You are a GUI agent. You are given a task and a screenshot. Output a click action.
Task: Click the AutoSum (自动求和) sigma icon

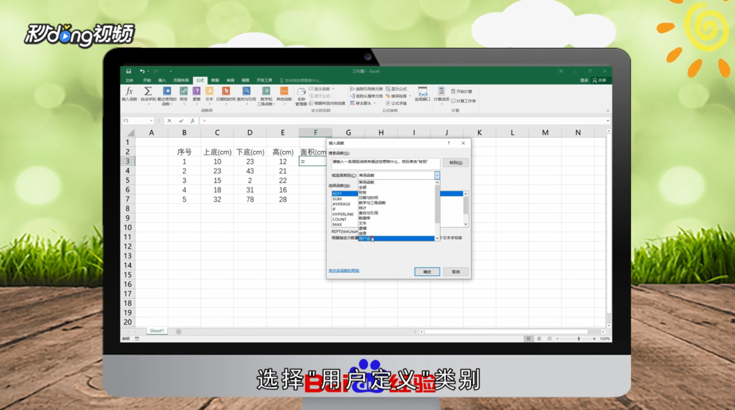pyautogui.click(x=148, y=91)
